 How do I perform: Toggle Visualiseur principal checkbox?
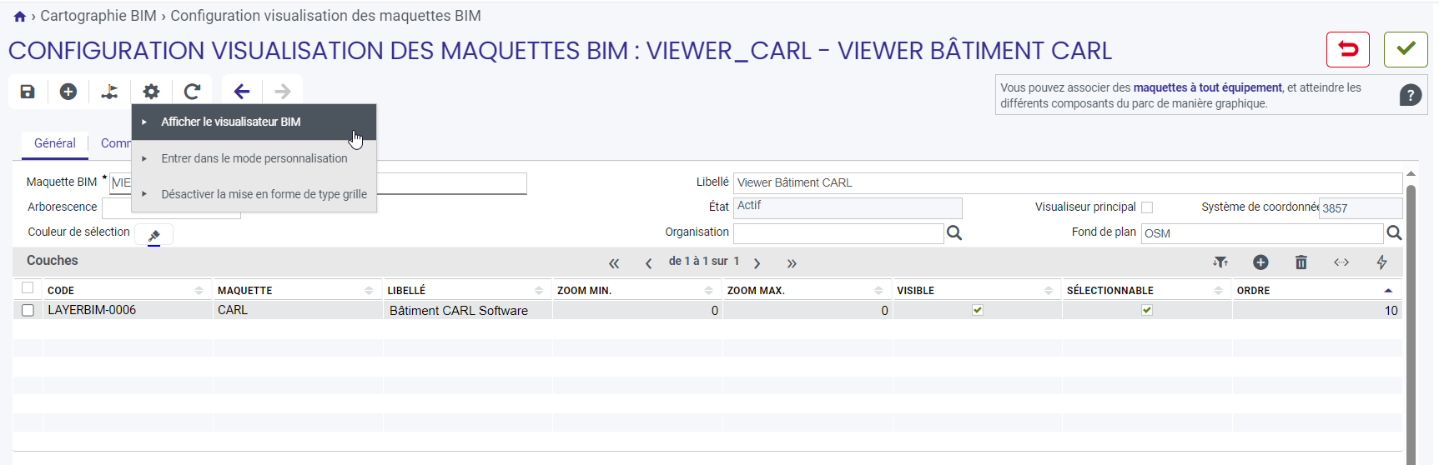[1147, 207]
